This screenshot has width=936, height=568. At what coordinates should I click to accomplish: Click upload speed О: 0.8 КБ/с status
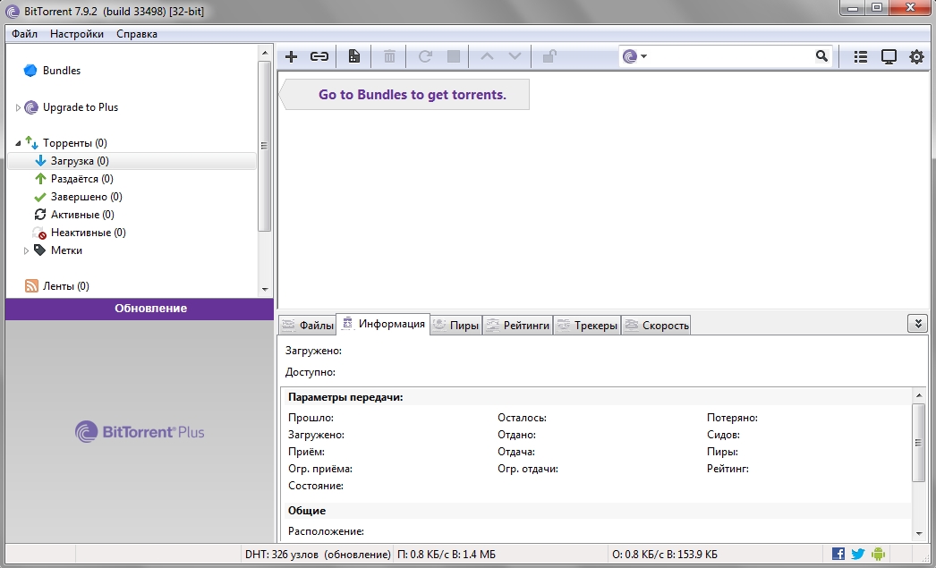[x=665, y=555]
